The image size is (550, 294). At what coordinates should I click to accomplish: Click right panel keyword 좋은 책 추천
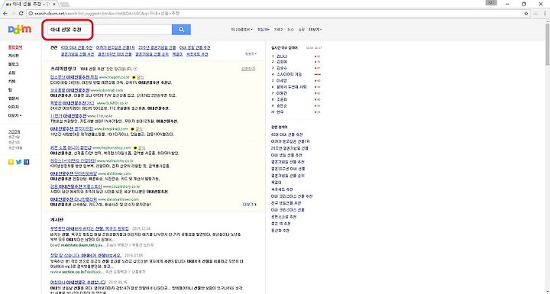[281, 224]
